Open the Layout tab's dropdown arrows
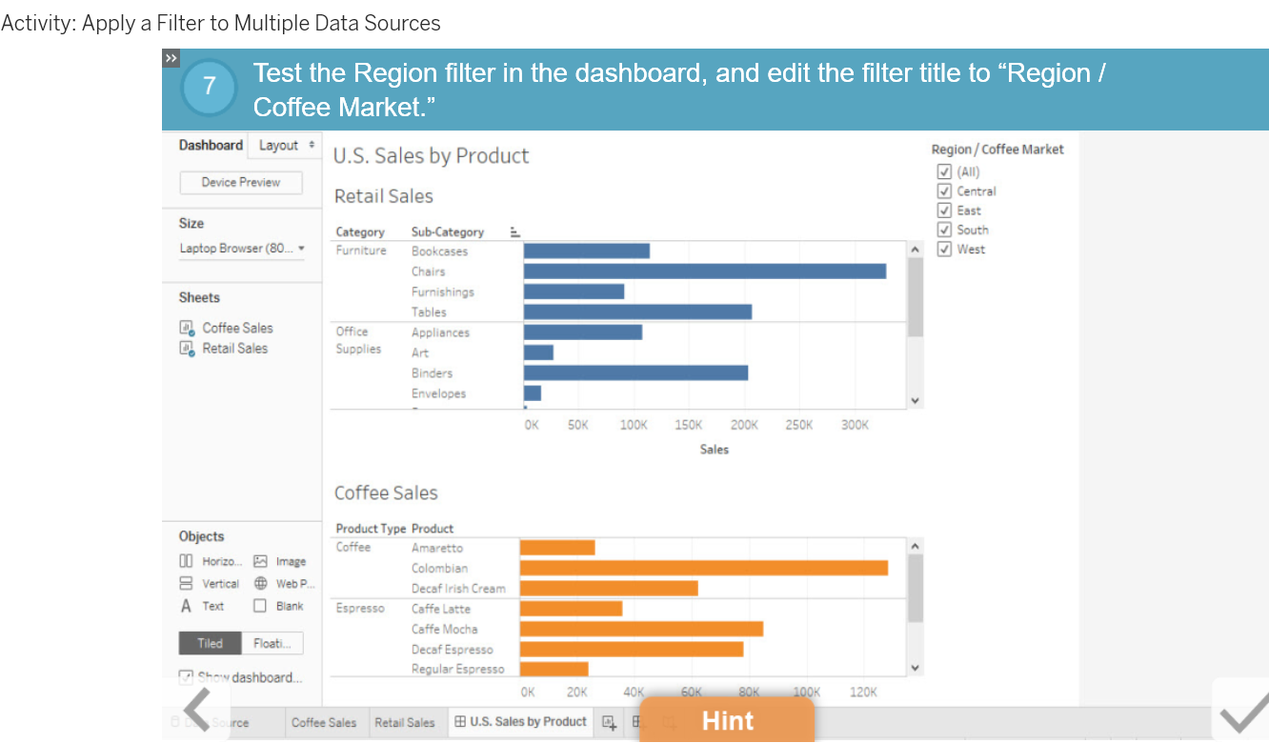Image resolution: width=1269 pixels, height=743 pixels. [312, 145]
